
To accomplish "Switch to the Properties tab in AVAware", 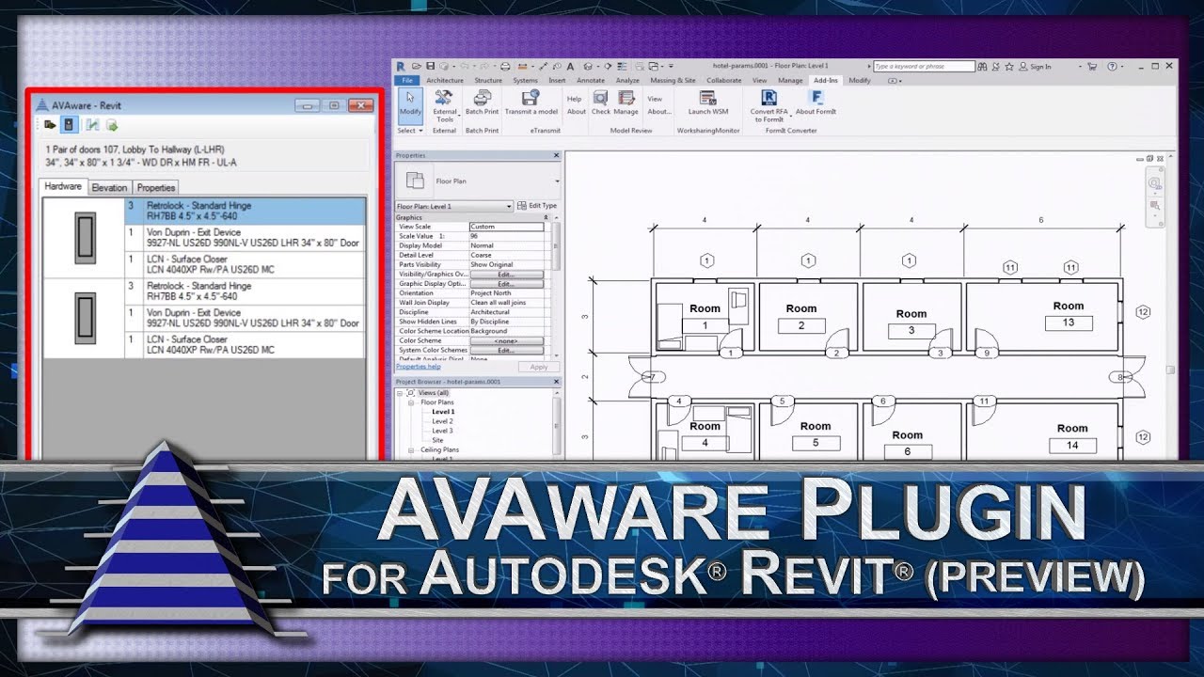I will [x=156, y=187].
